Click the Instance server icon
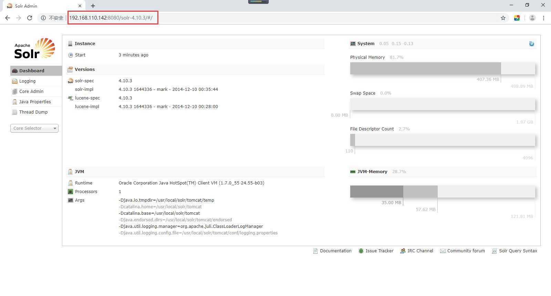 pos(70,44)
